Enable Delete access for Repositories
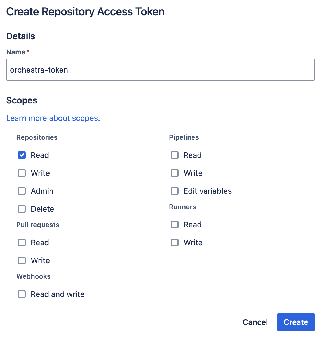This screenshot has width=324, height=337. tap(22, 209)
